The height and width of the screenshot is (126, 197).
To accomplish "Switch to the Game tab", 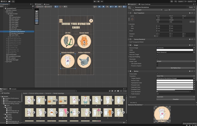I will 47,4.
